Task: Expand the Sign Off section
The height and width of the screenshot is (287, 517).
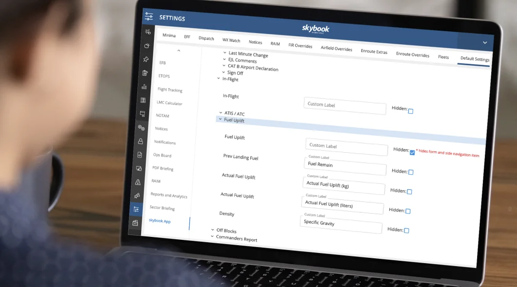Action: pos(224,72)
